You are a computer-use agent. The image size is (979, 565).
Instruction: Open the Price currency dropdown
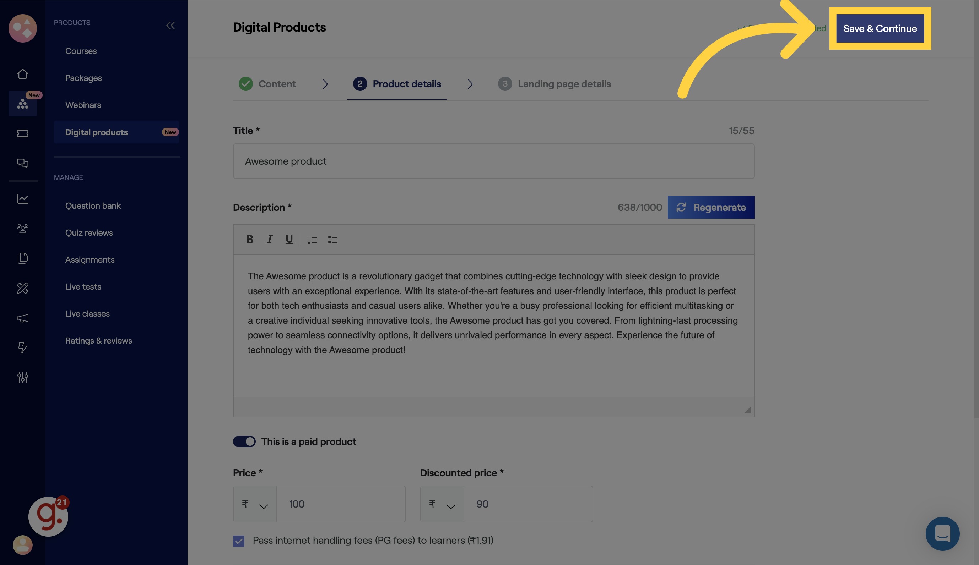[x=255, y=504]
